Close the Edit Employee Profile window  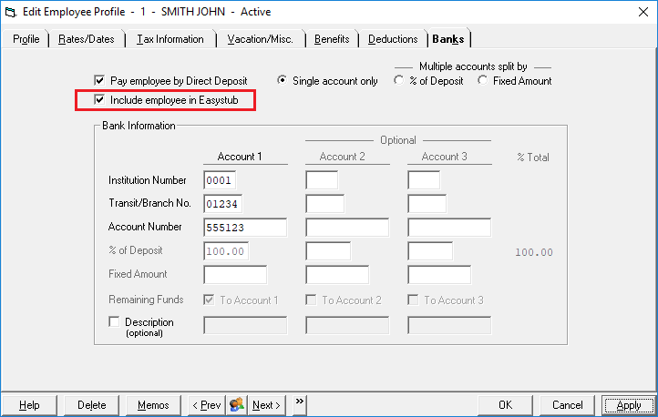coord(643,12)
